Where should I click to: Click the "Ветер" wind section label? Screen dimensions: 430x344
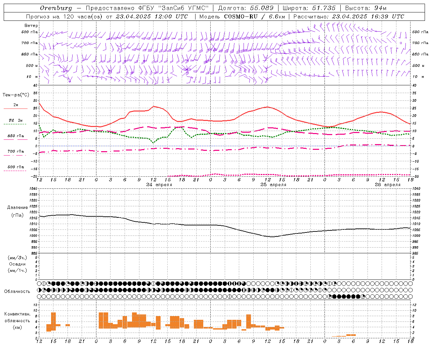31,26
